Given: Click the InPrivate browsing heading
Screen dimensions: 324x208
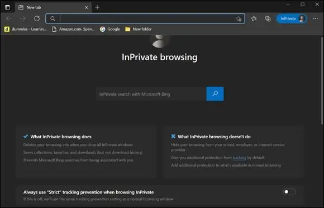Looking at the screenshot, I should pos(160,57).
